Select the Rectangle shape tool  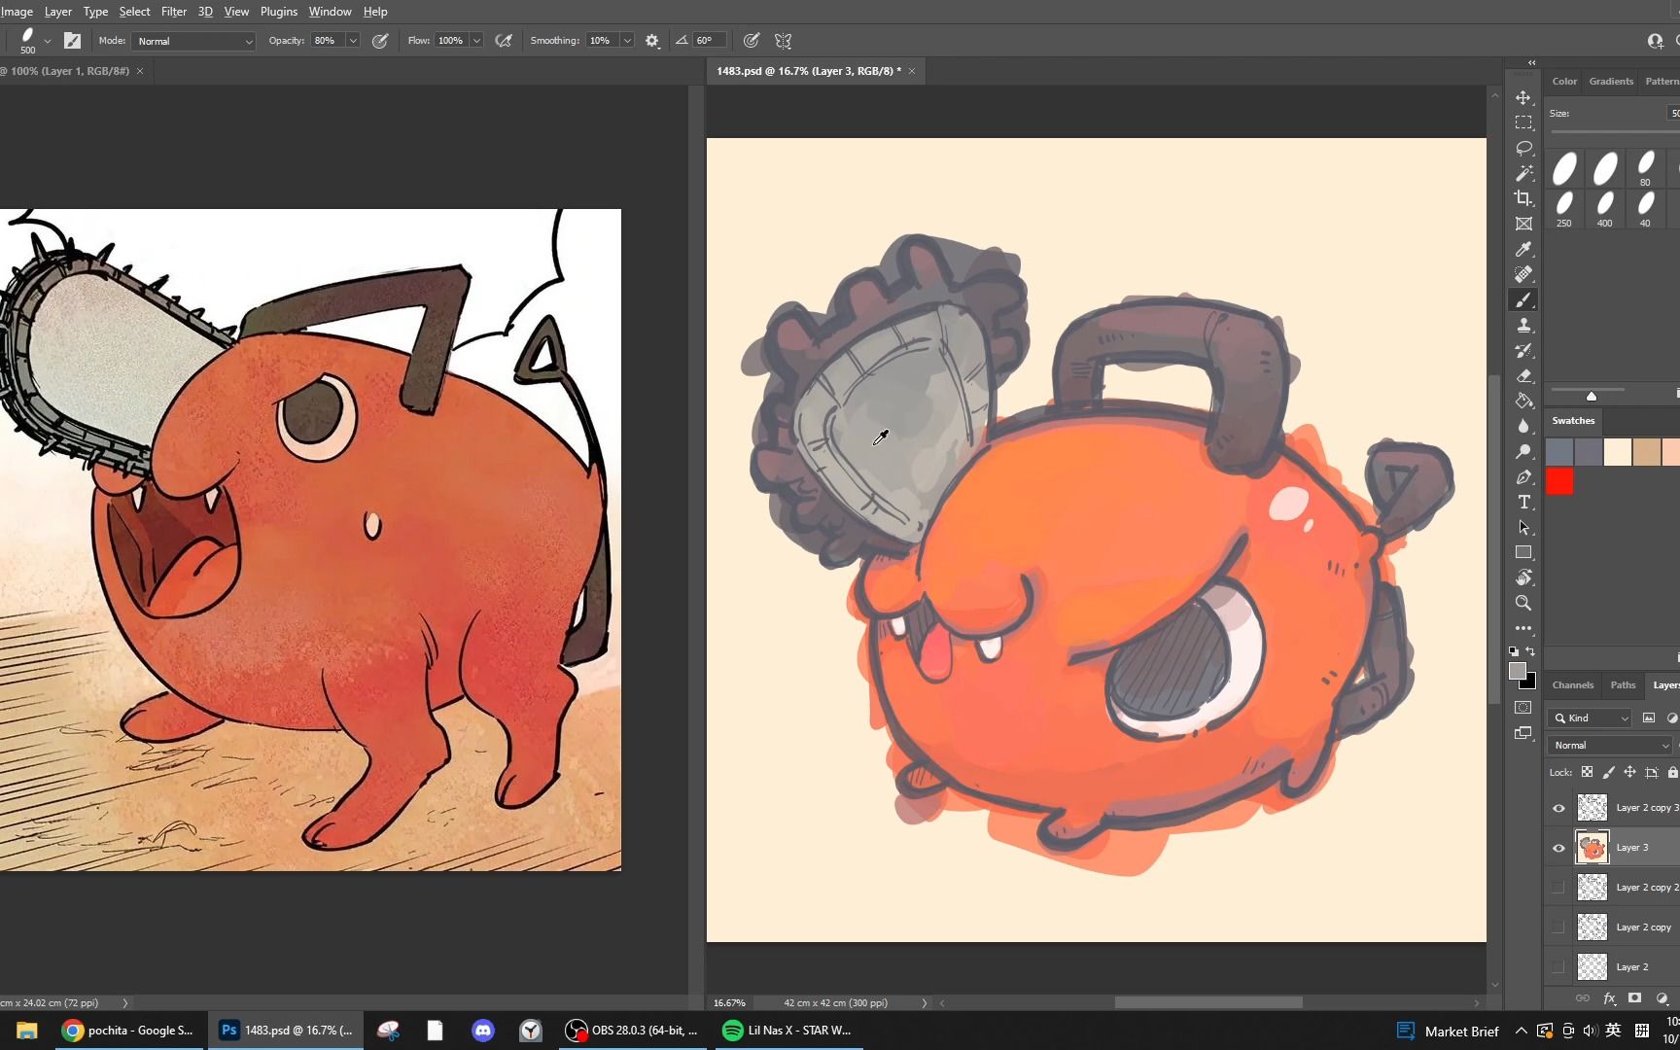coord(1523,552)
